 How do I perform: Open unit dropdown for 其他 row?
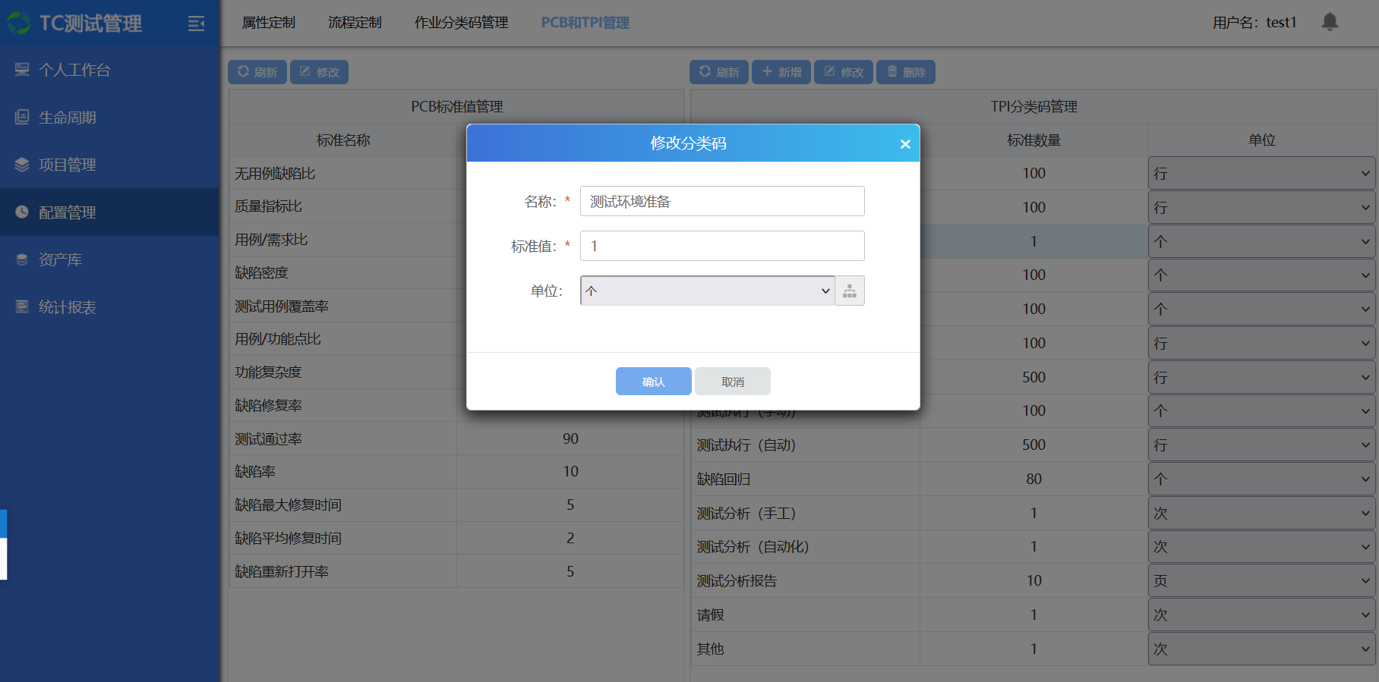tap(1261, 649)
